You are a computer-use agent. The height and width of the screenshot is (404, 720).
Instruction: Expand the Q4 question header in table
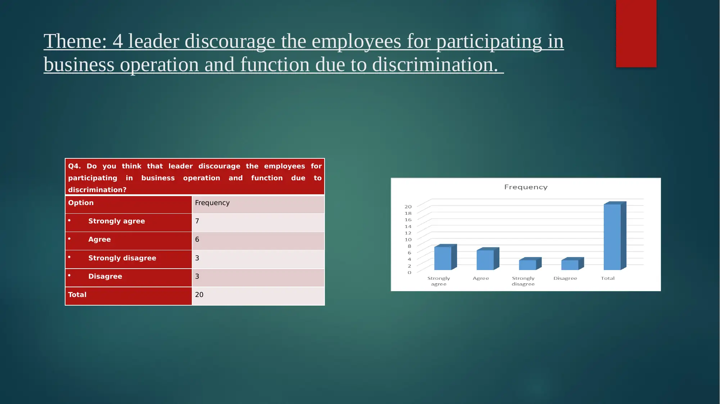point(194,178)
